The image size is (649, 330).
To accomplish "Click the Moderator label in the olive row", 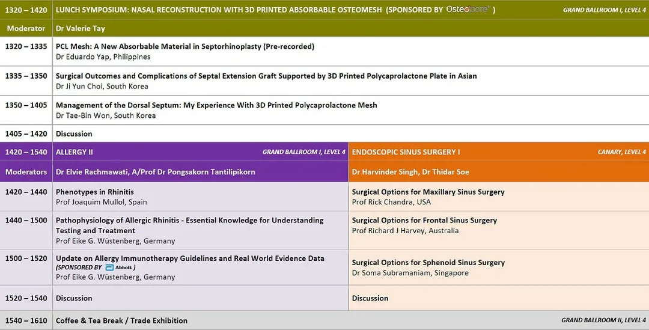I will pos(26,29).
